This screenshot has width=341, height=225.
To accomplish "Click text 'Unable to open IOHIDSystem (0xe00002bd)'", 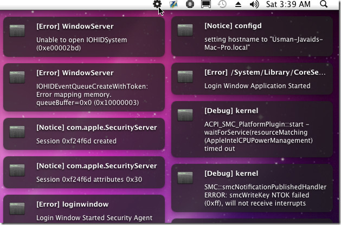I will pos(81,44).
